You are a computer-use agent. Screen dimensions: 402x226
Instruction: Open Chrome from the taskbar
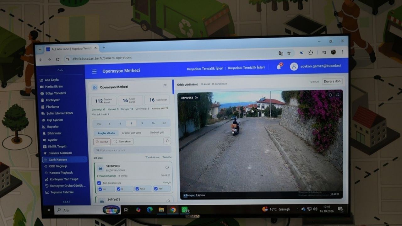click(173, 210)
